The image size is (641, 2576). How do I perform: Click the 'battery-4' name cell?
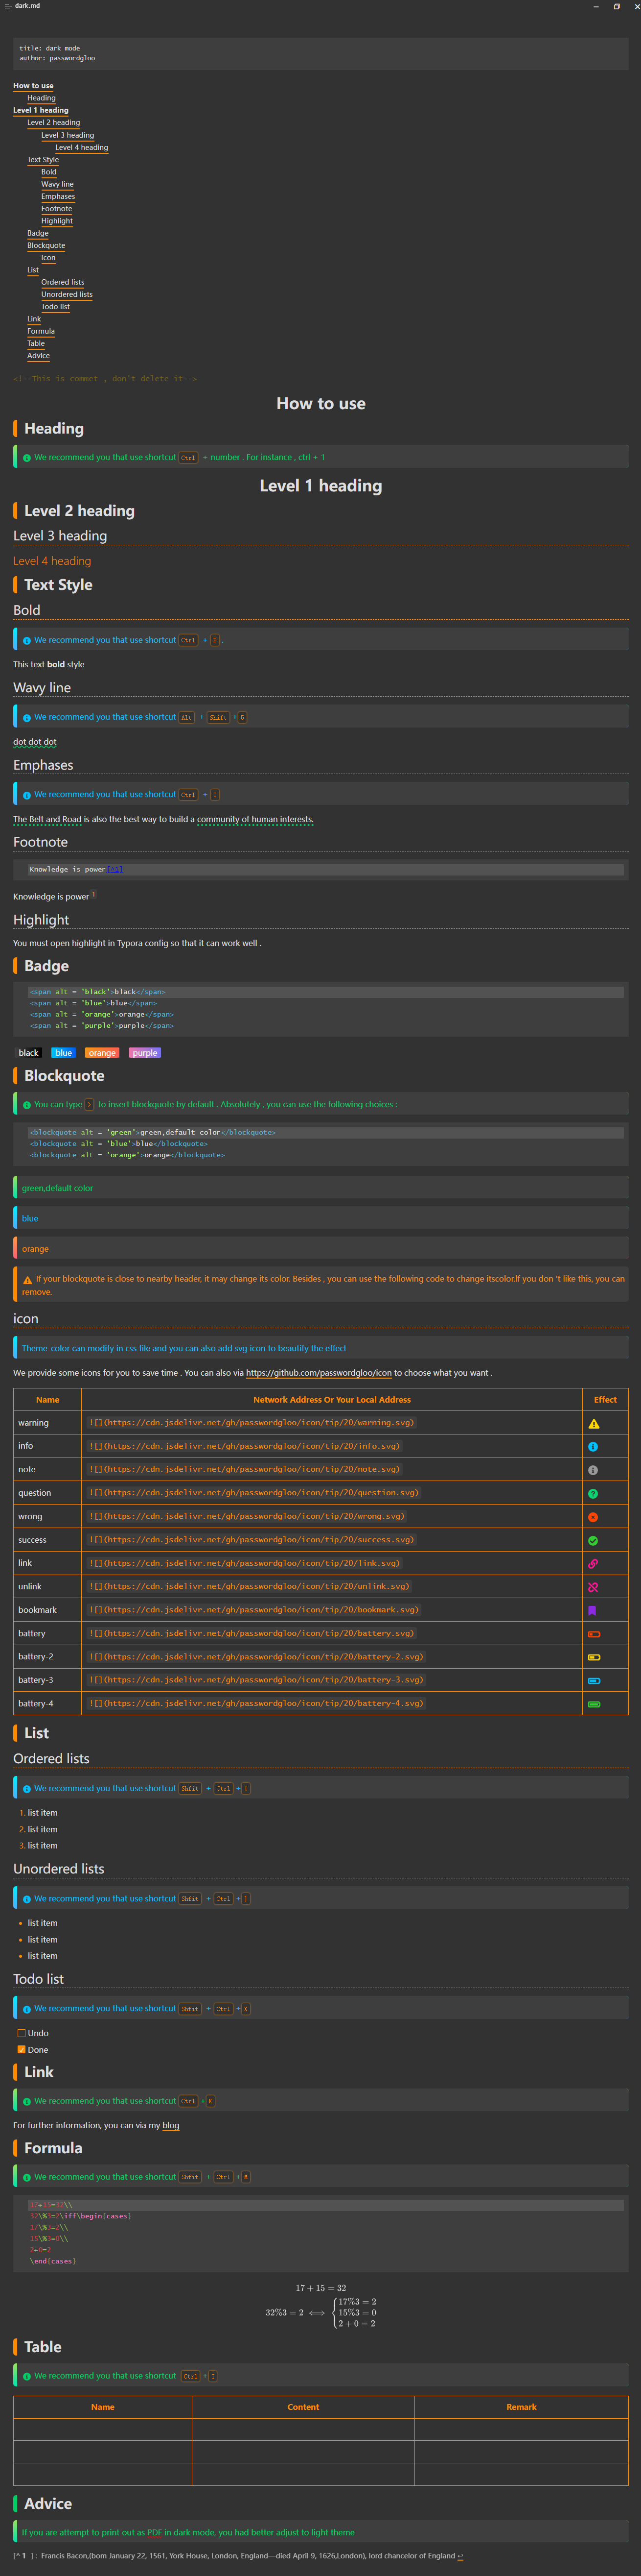pos(47,1704)
